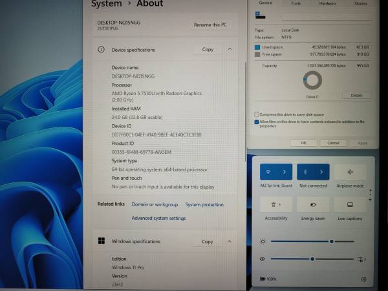Image resolution: width=388 pixels, height=291 pixels.
Task: Open the Advanced system settings link
Action: pos(158,218)
